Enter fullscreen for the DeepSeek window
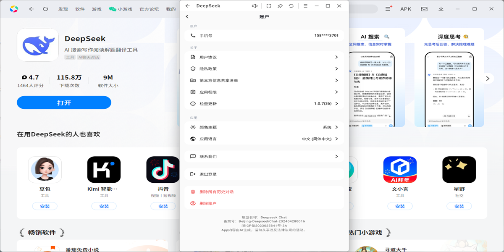This screenshot has width=504, height=252. pos(270,6)
